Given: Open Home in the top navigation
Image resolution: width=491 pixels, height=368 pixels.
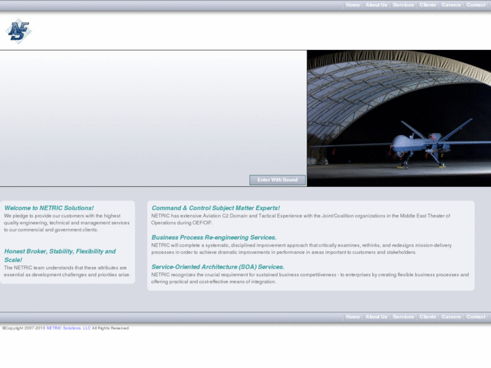Looking at the screenshot, I should [353, 5].
